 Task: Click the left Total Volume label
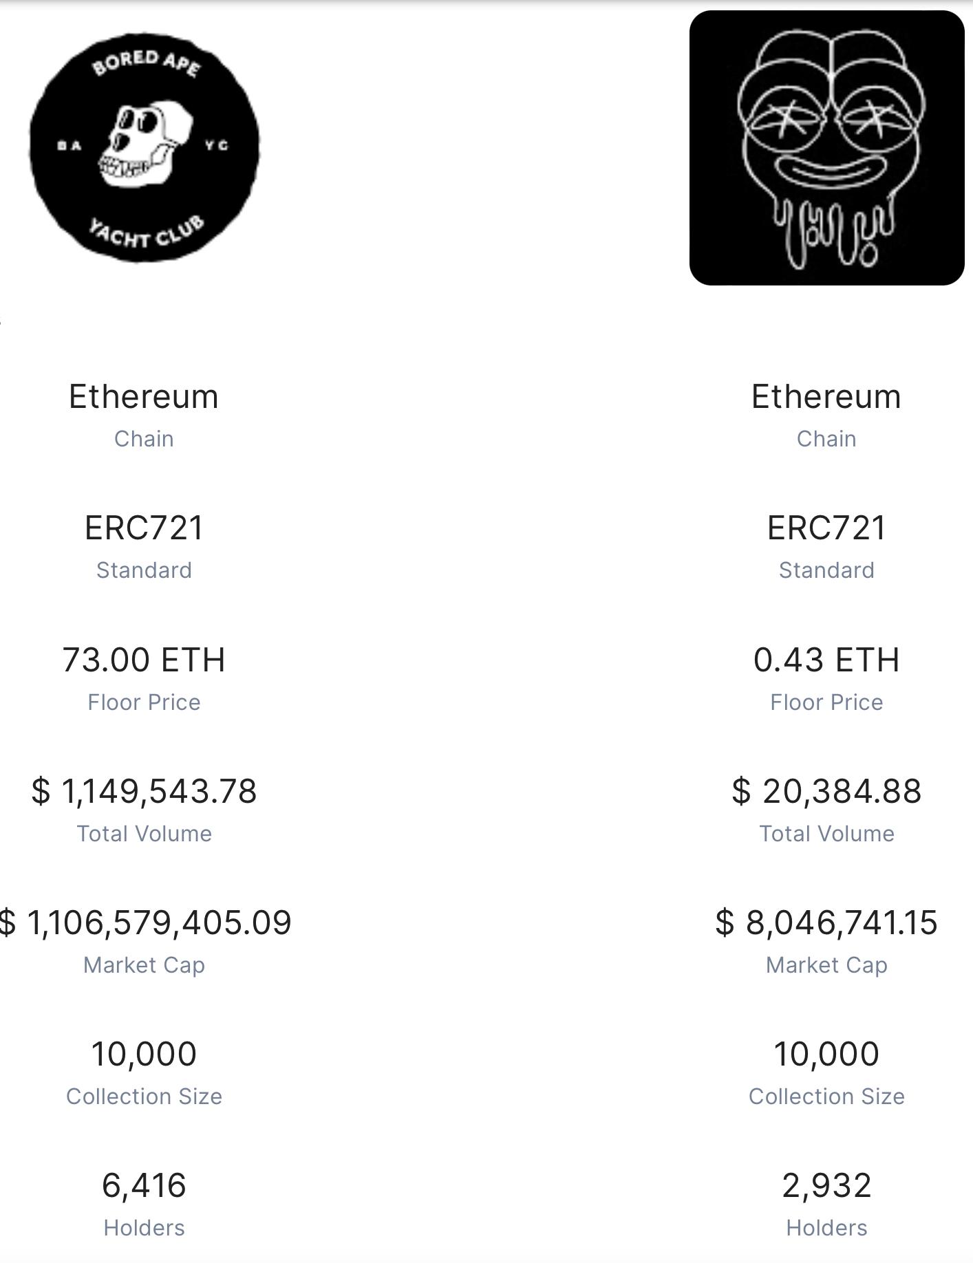tap(144, 834)
